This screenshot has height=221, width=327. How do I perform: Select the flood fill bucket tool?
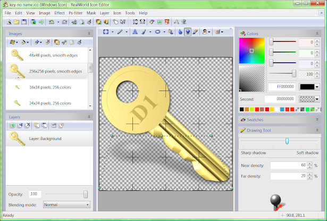point(171,32)
